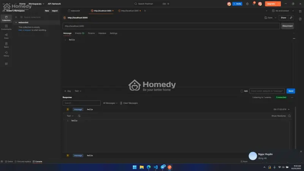Click the Send button

[x=291, y=91]
